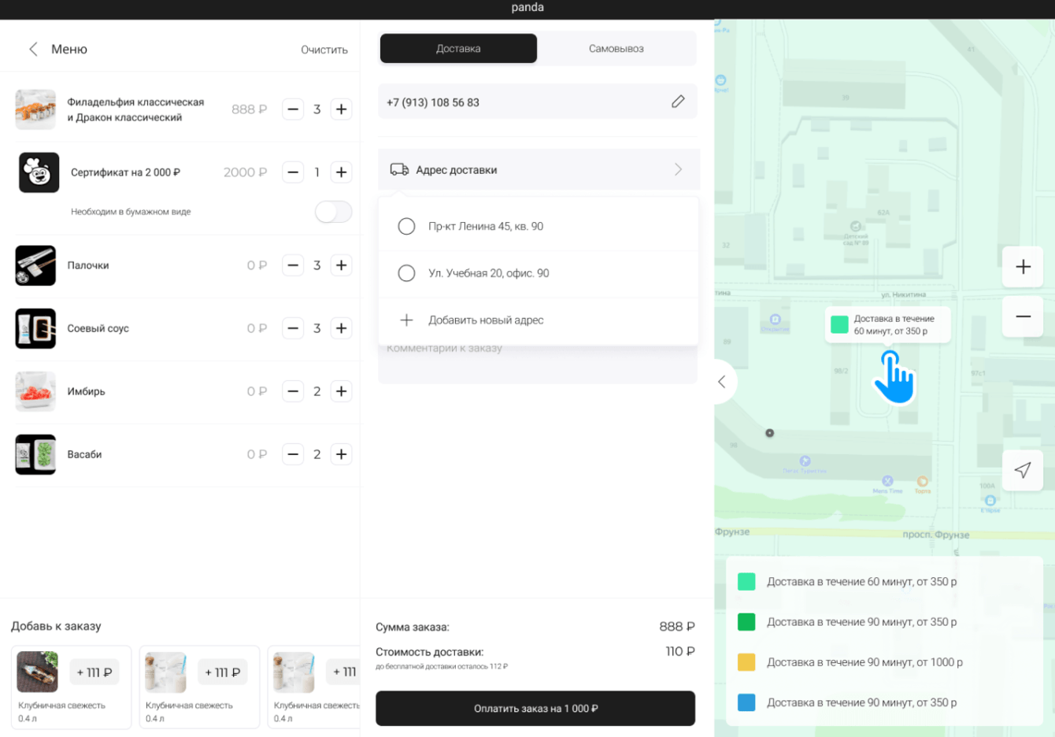Edit phone number with pencil icon

[678, 102]
